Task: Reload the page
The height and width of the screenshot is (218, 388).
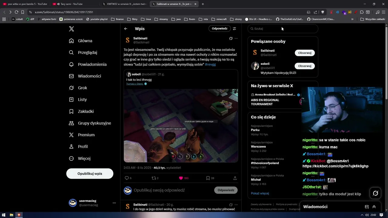Action: click(x=16, y=12)
